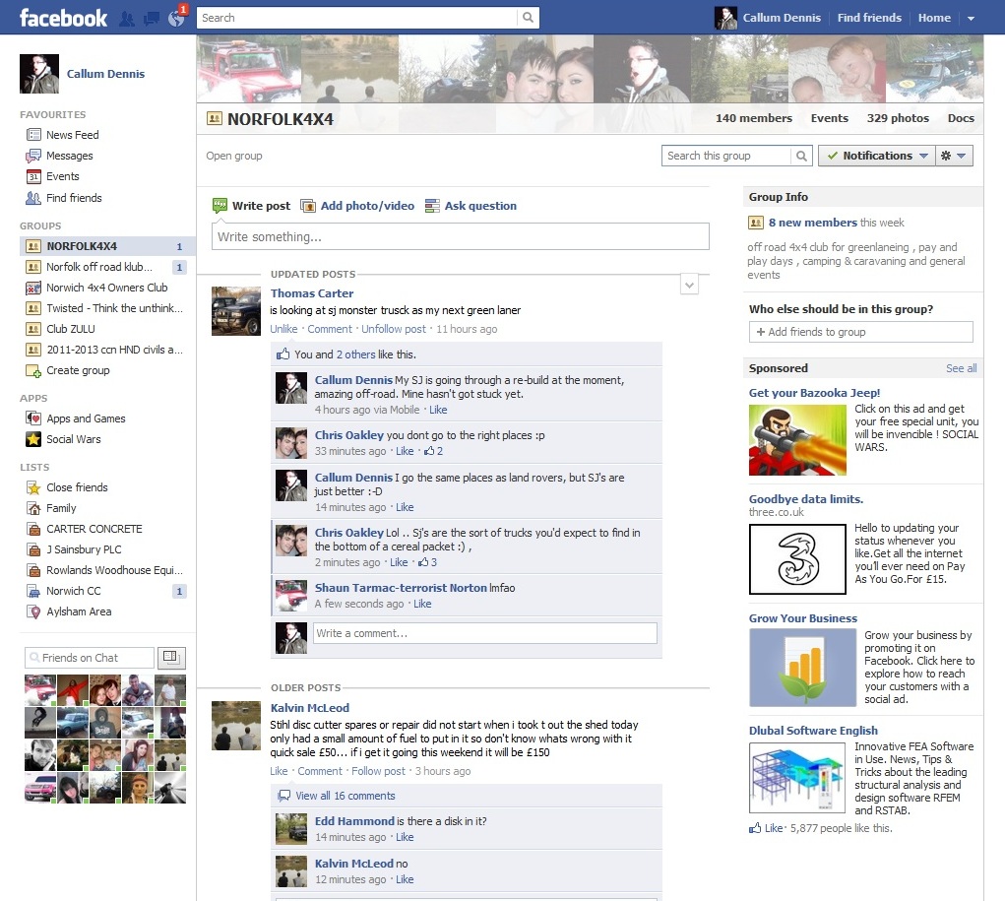This screenshot has width=1005, height=901.
Task: Open Social Wars app
Action: 73,439
